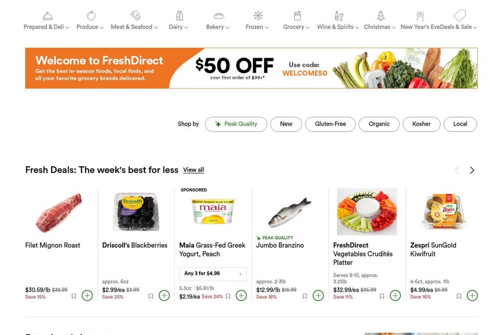Add Zespri SunGold Kiwifruit to cart
The width and height of the screenshot is (503, 335).
point(472,295)
